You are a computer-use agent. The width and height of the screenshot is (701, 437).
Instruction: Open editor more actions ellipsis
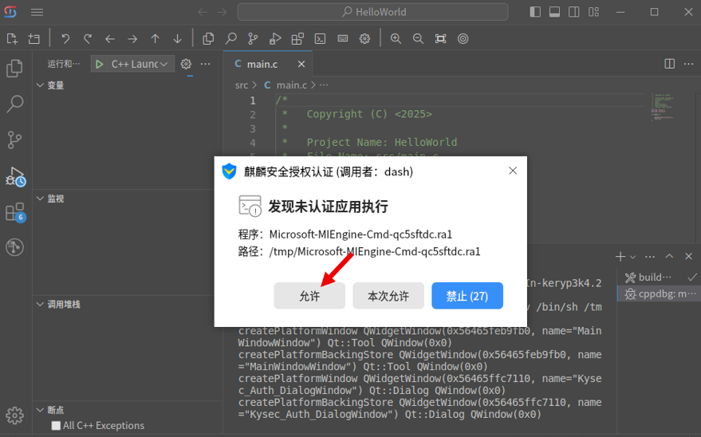pyautogui.click(x=688, y=64)
